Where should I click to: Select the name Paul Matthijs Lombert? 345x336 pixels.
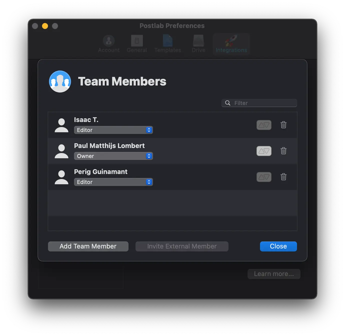click(x=109, y=146)
